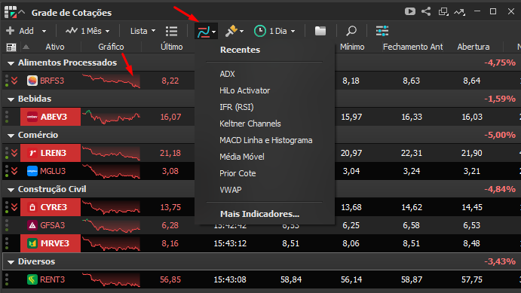The image size is (521, 293).
Task: Open the Add dropdown arrow
Action: 44,31
